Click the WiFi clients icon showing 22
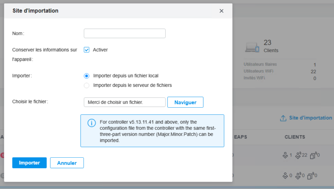This screenshot has width=334, height=189. tap(298, 155)
